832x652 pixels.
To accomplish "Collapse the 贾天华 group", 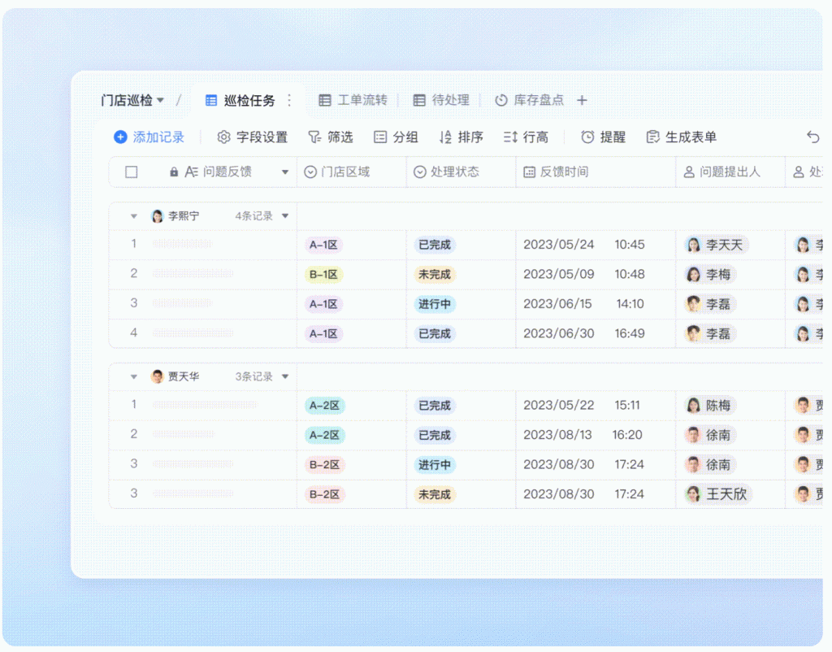I will [x=134, y=377].
